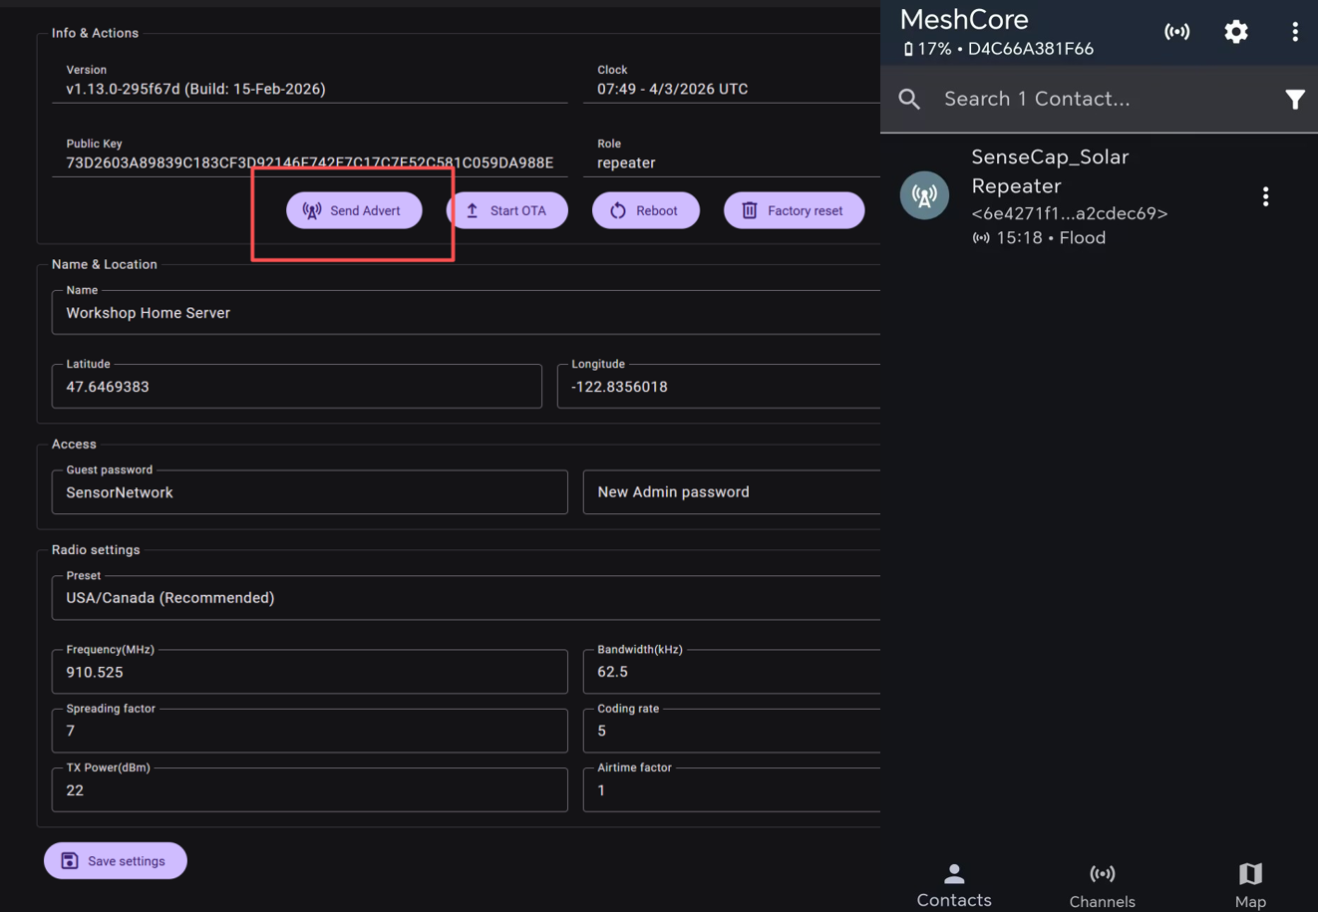Click the advert broadcast icon in MeshCore header

click(x=1176, y=32)
